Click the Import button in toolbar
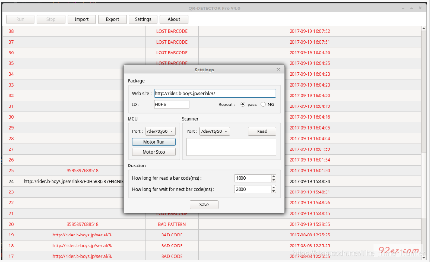The height and width of the screenshot is (262, 430). click(x=82, y=19)
